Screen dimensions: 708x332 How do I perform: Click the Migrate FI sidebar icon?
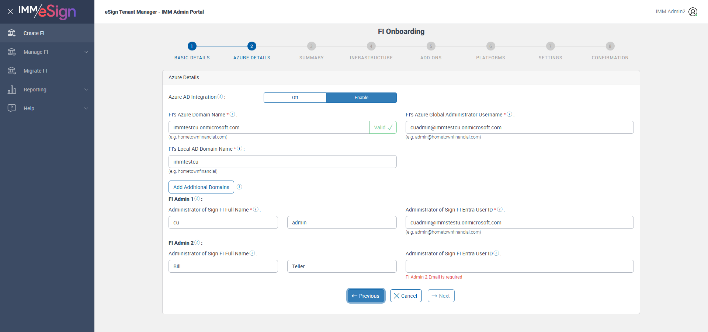tap(12, 71)
